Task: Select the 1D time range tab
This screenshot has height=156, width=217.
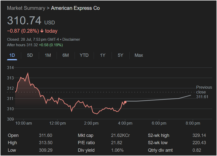Action: pos(12,55)
